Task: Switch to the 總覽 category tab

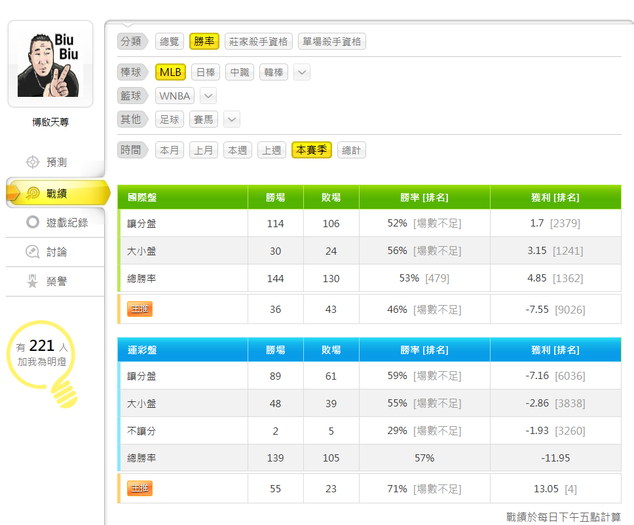Action: click(170, 41)
